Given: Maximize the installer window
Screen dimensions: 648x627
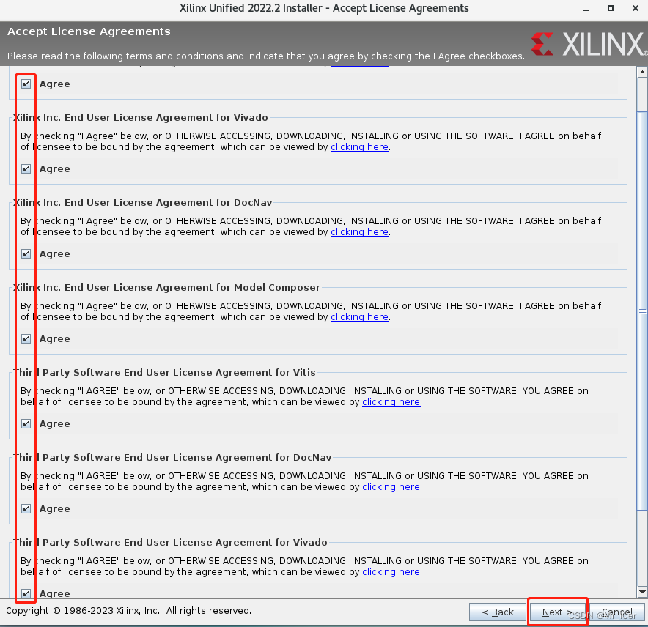Looking at the screenshot, I should pyautogui.click(x=611, y=8).
